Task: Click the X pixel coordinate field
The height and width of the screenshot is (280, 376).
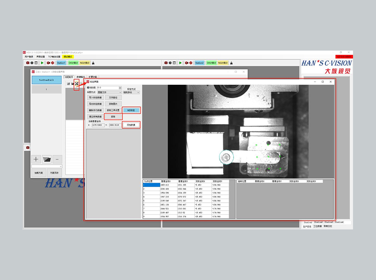Action: (x=98, y=125)
